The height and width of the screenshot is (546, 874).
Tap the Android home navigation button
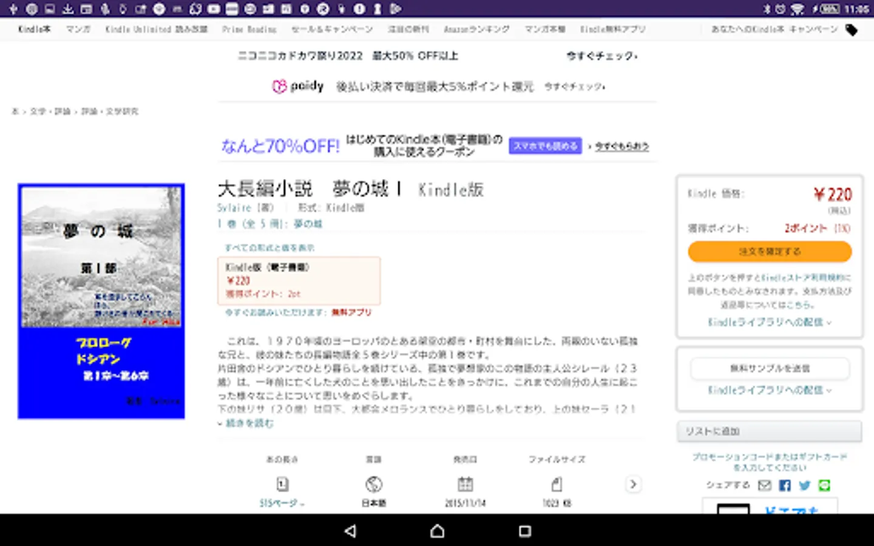coord(437,531)
